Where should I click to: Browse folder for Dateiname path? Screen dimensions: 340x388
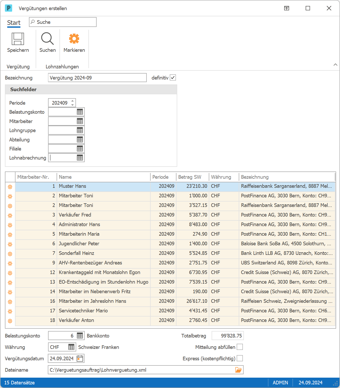click(x=238, y=370)
